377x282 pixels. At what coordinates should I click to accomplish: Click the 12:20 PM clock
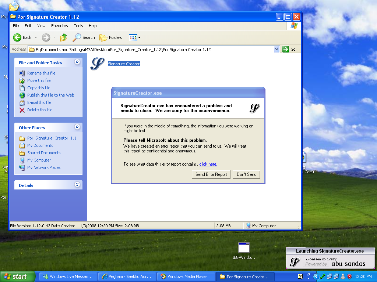point(363,277)
